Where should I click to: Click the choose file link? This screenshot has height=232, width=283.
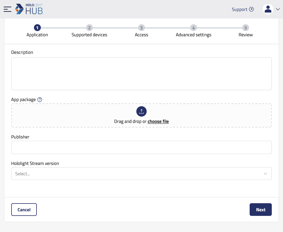point(158,121)
